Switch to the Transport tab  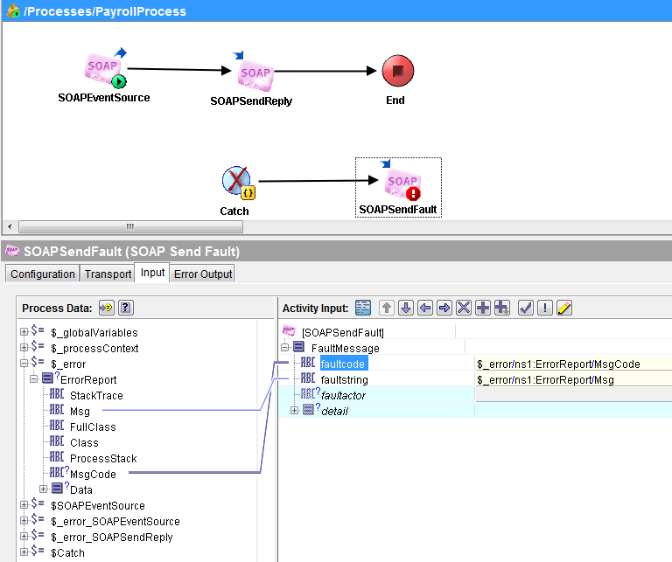point(108,274)
